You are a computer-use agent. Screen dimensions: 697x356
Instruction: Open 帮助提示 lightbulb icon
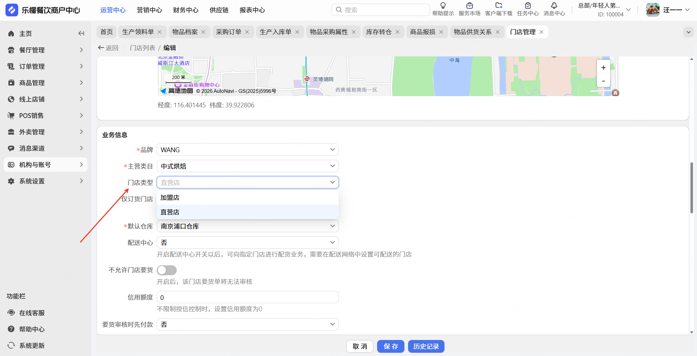click(443, 5)
